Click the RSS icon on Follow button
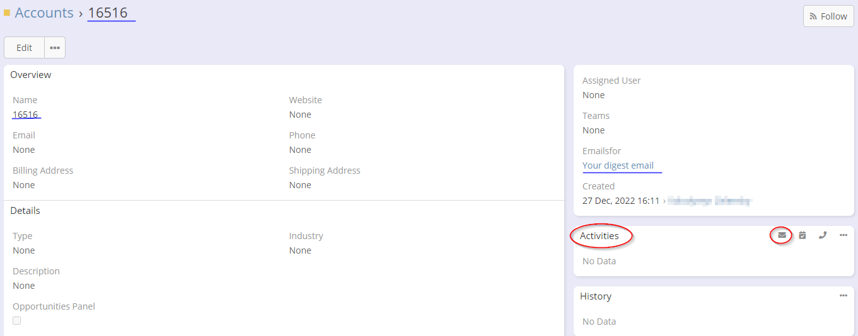 pos(813,16)
